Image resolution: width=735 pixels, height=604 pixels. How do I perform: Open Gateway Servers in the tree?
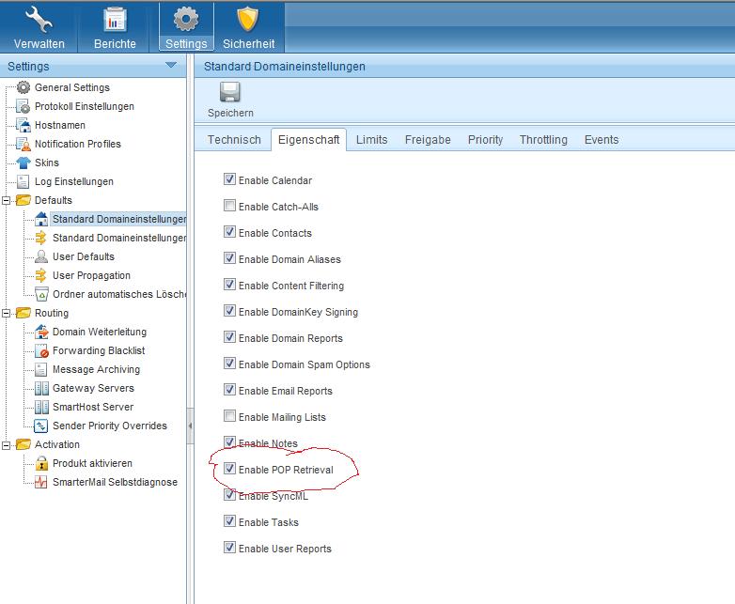click(92, 388)
